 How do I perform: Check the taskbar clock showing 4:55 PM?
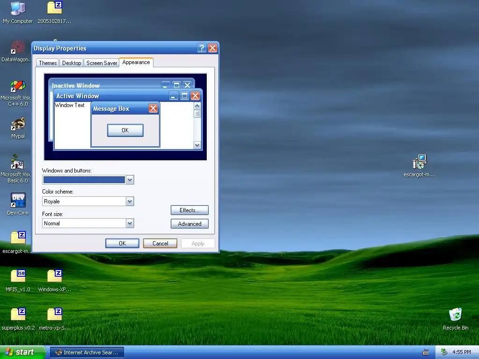point(462,352)
